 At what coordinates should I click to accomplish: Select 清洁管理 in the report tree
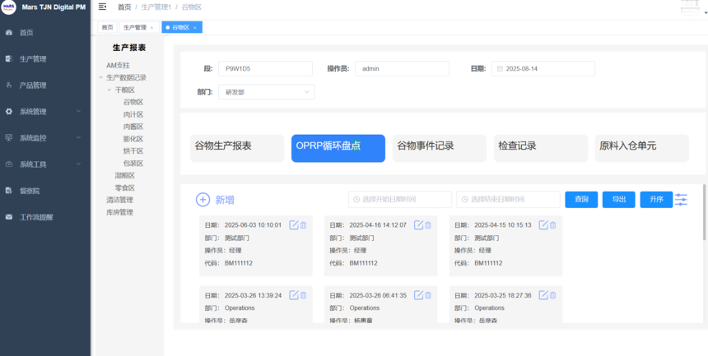click(x=119, y=200)
